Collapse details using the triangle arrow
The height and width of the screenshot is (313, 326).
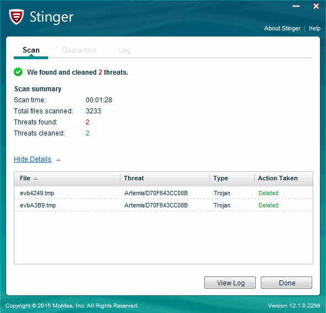click(59, 160)
